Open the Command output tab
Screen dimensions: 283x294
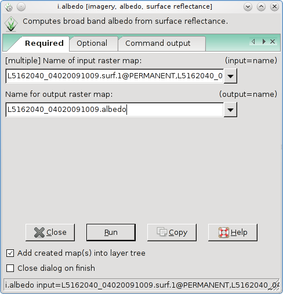click(158, 43)
